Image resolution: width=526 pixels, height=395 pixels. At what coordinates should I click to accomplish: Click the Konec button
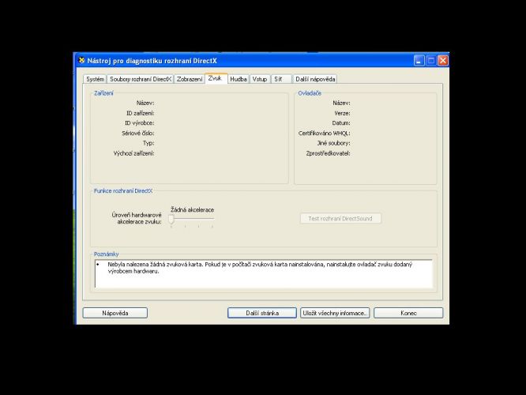[408, 313]
